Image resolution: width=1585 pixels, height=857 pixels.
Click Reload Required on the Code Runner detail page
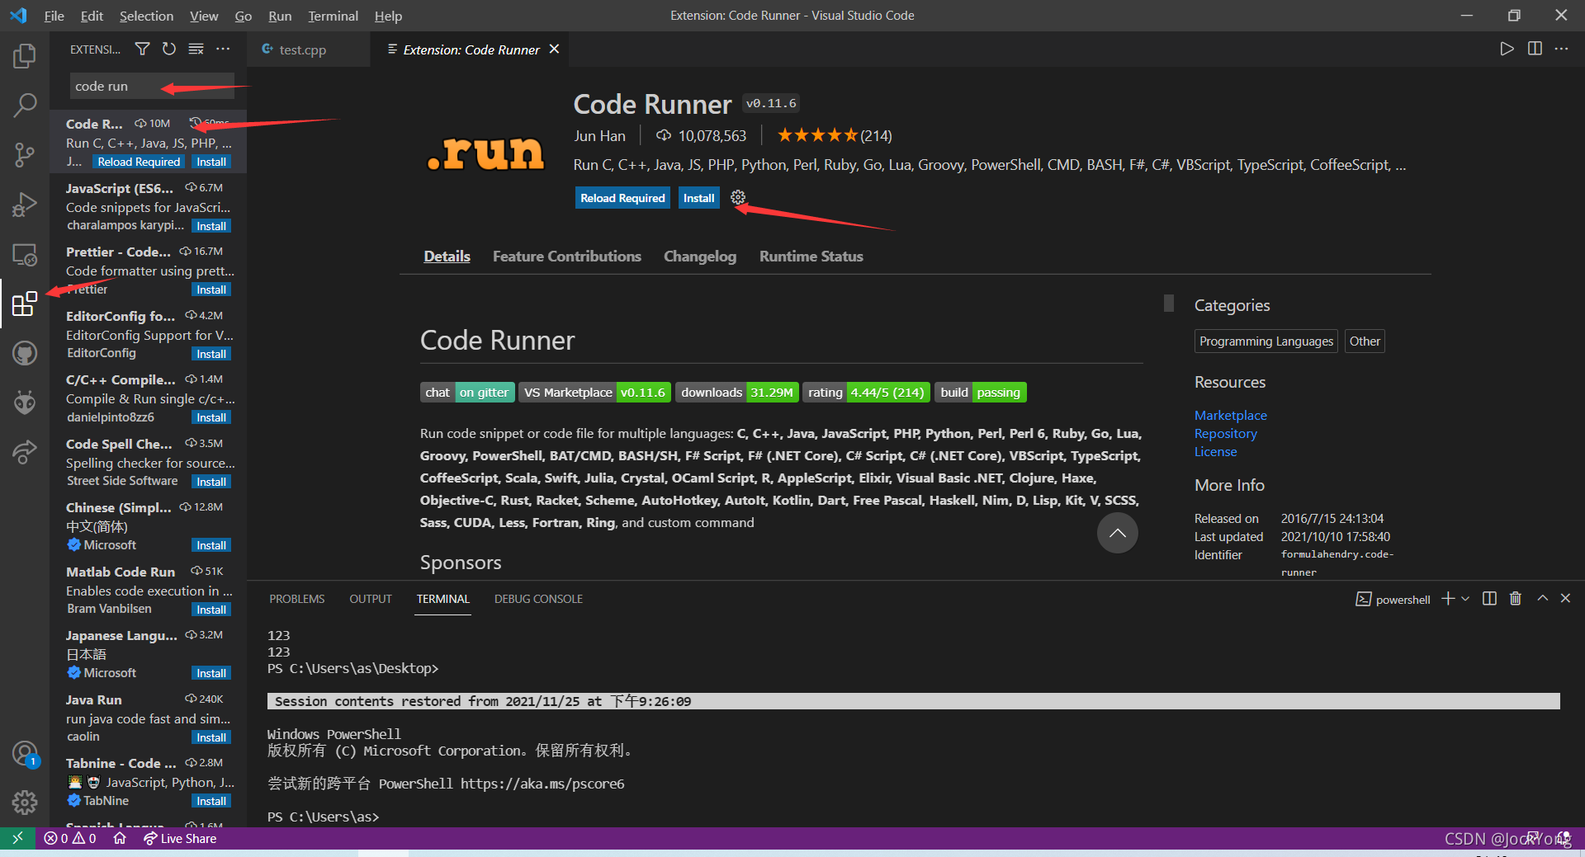click(622, 198)
